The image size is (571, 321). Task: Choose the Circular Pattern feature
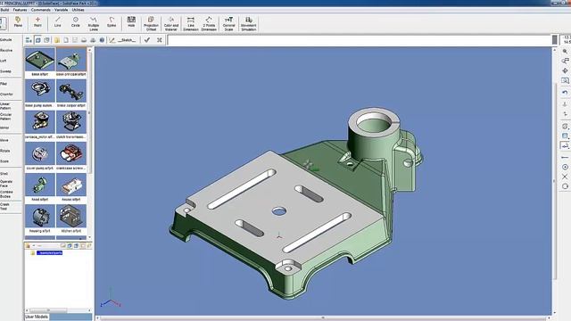click(x=5, y=117)
